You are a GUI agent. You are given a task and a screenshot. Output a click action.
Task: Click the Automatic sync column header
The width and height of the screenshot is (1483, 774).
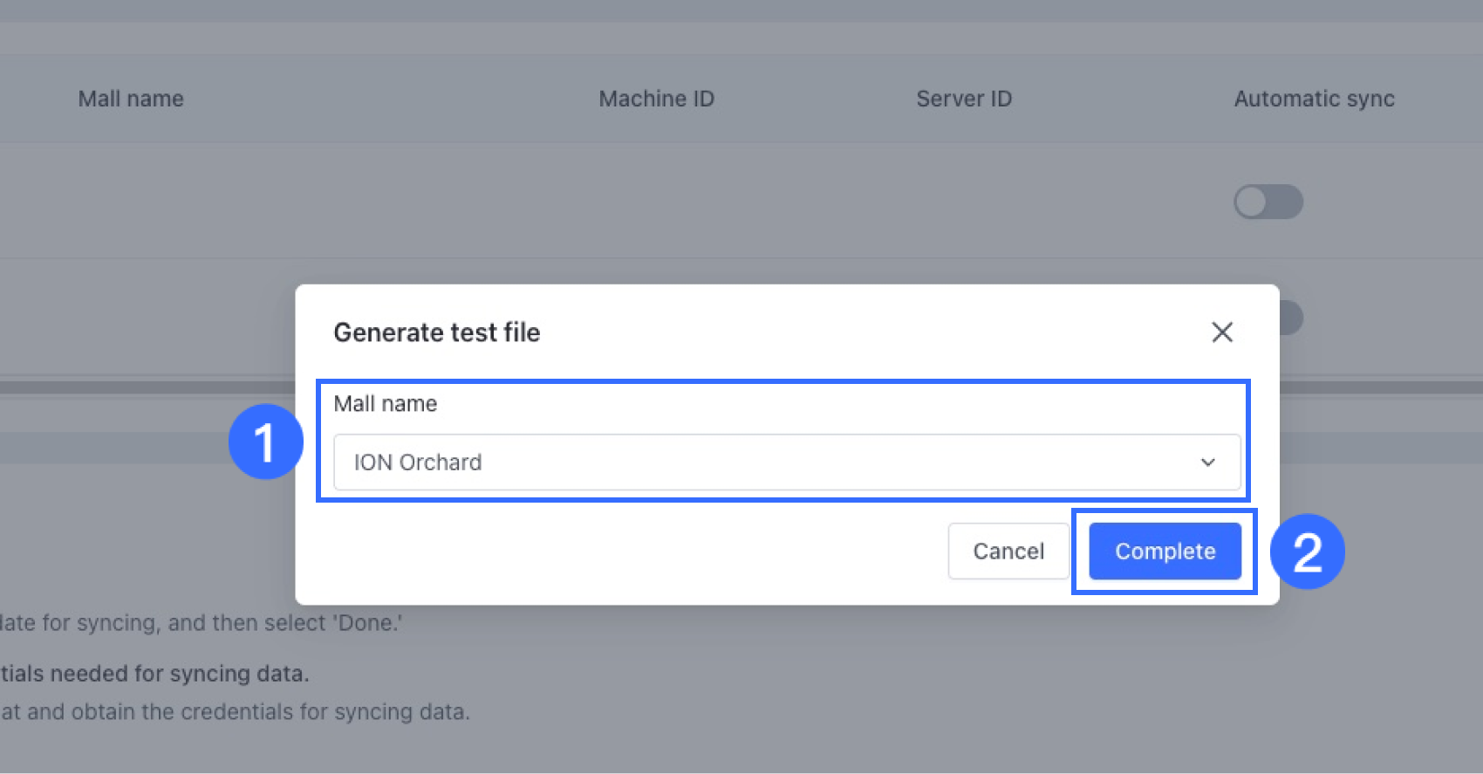1314,99
